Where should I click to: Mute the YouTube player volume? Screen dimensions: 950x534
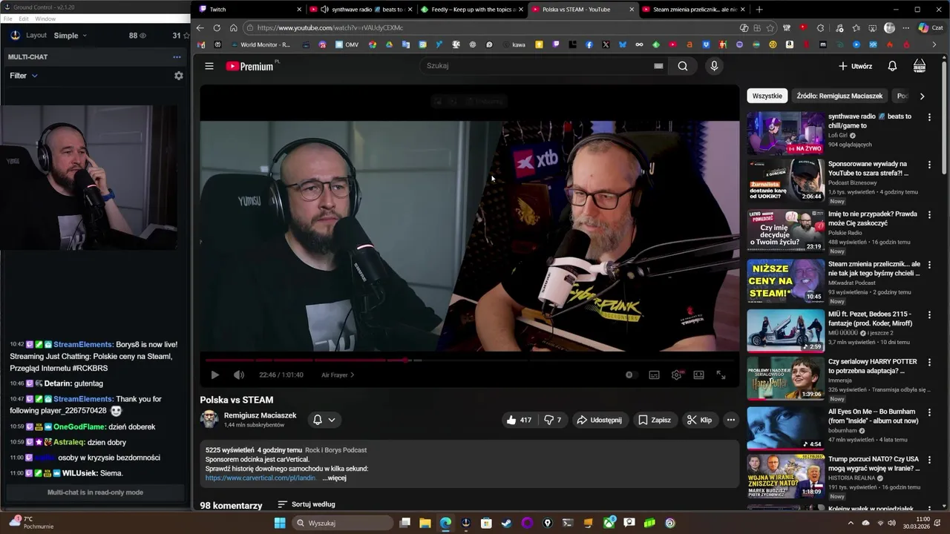click(x=239, y=375)
